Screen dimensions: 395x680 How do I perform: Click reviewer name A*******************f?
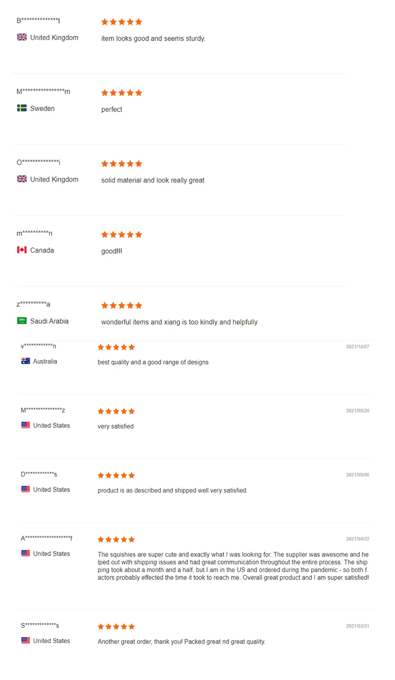click(47, 538)
